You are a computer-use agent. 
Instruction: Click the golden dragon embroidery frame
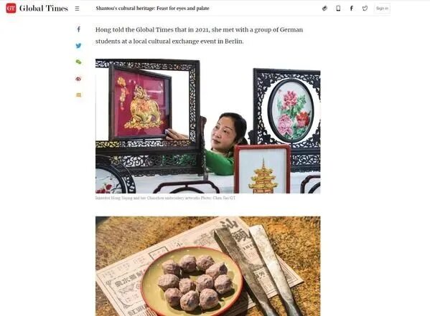tap(141, 102)
